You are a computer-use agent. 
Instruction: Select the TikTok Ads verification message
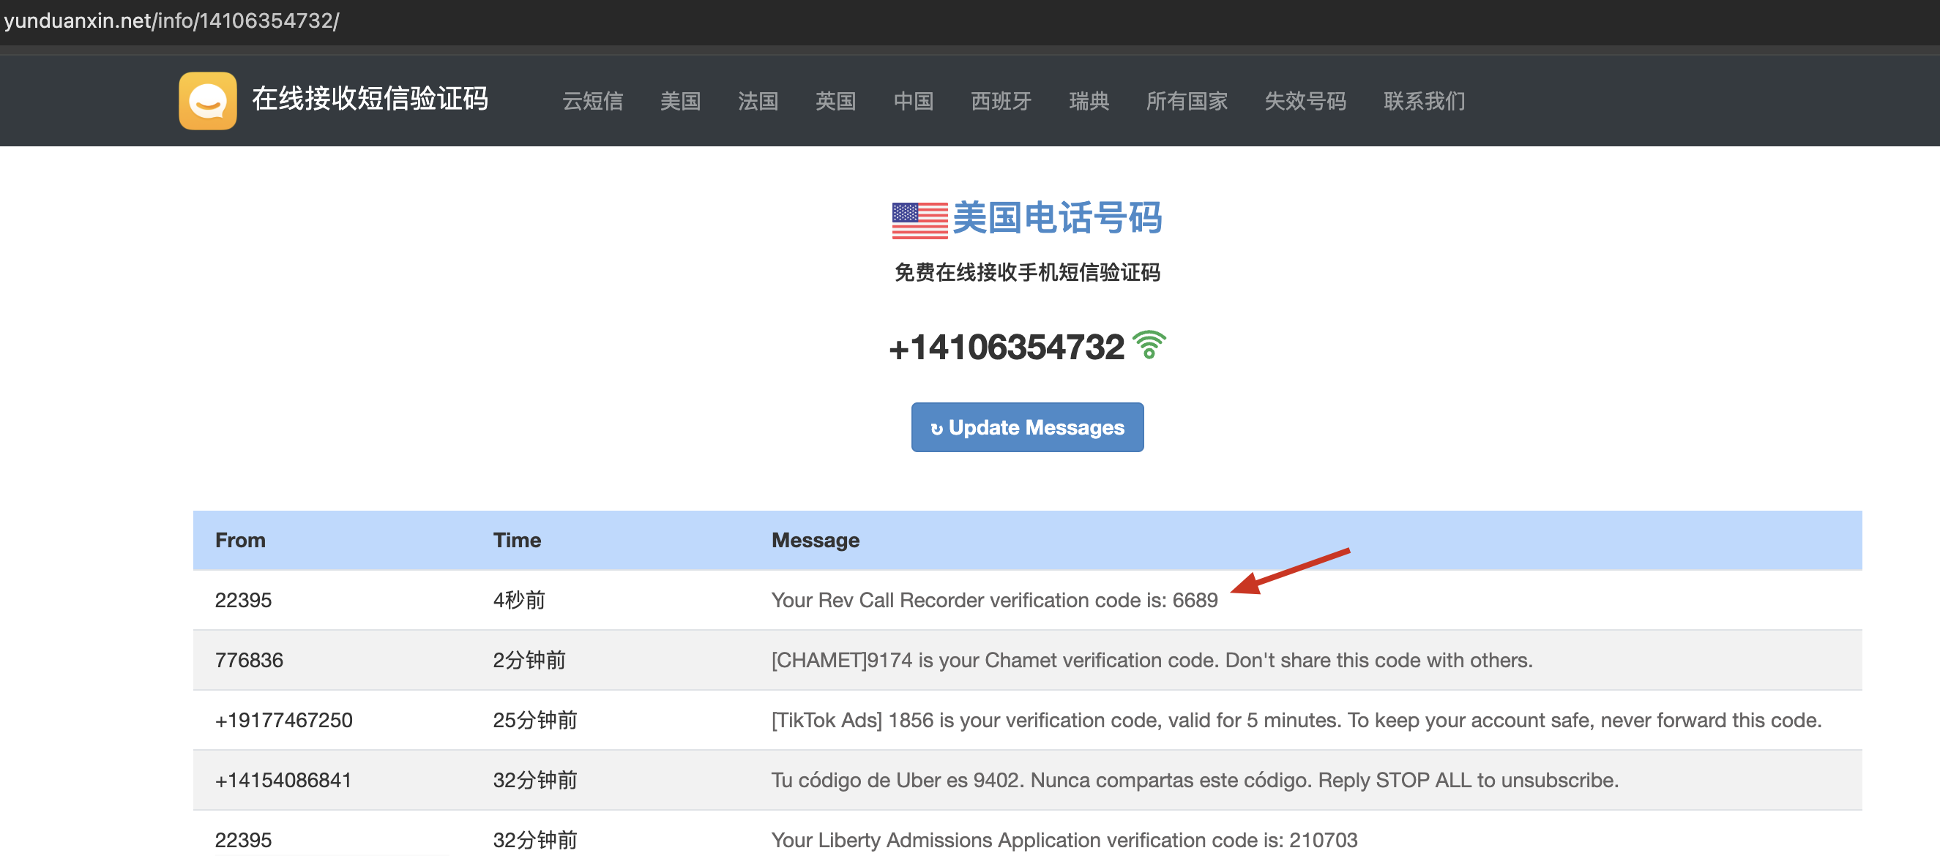(1296, 720)
